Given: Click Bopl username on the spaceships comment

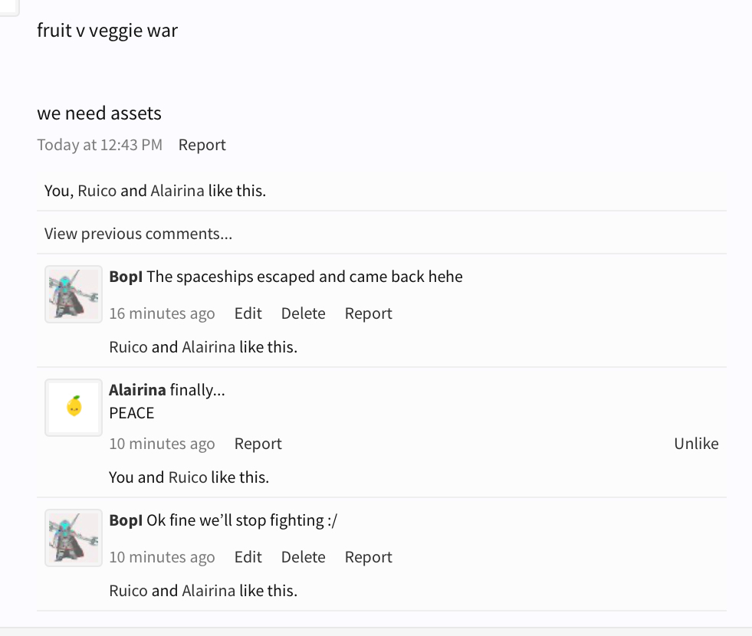Looking at the screenshot, I should pyautogui.click(x=126, y=277).
